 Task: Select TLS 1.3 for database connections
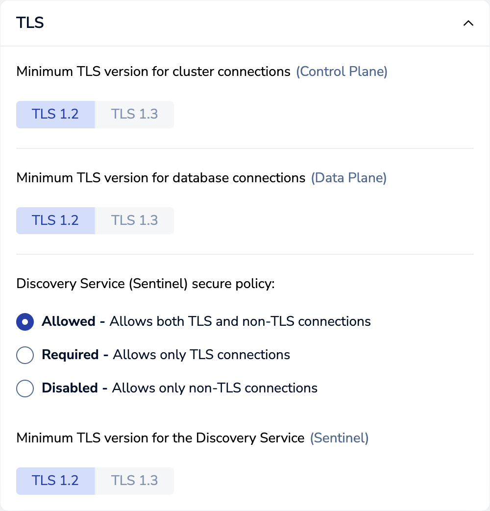134,220
